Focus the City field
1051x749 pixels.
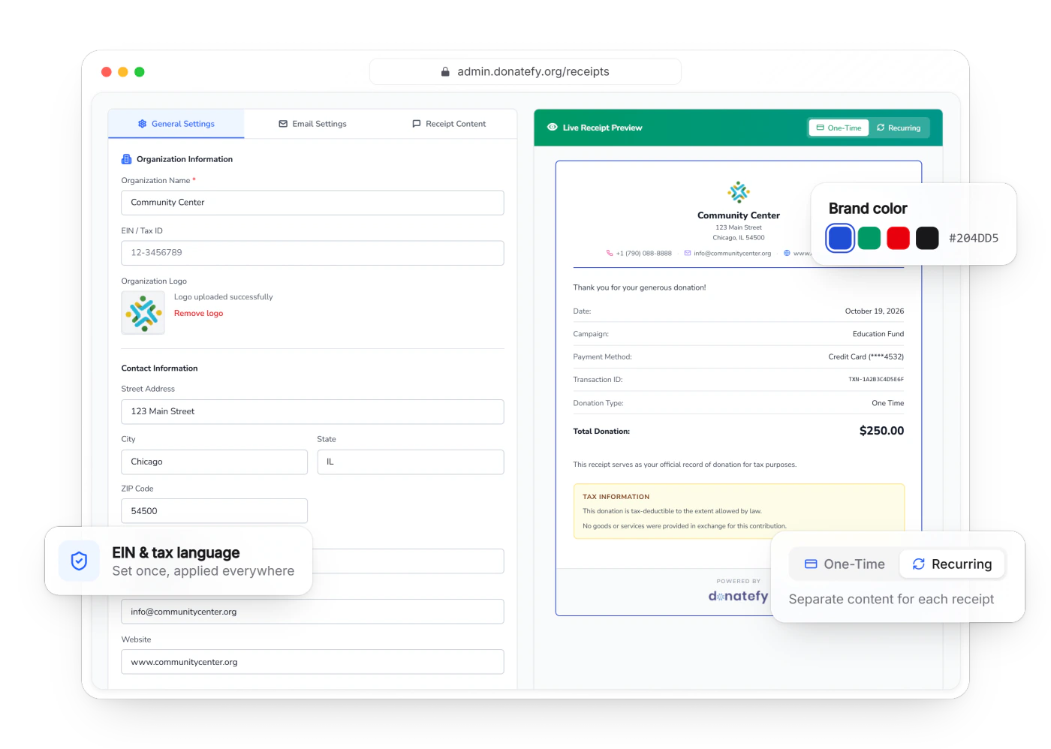tap(215, 462)
